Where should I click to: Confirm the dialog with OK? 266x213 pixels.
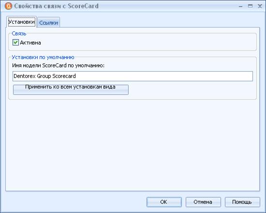click(164, 202)
